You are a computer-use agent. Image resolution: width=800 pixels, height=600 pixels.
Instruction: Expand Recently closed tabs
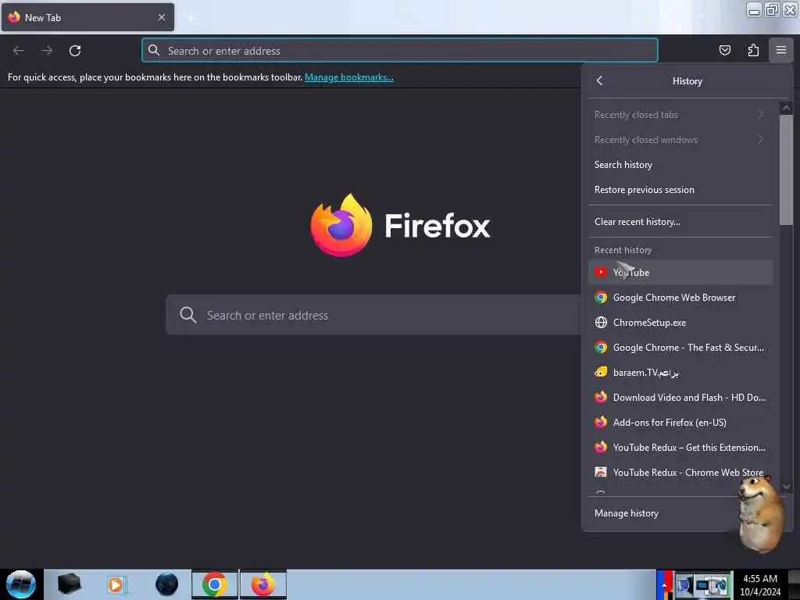point(680,115)
